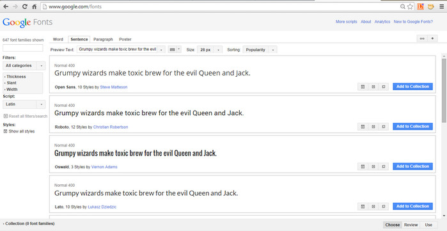Image resolution: width=447 pixels, height=231 pixels.
Task: Expand the Width filter
Action: click(x=11, y=89)
